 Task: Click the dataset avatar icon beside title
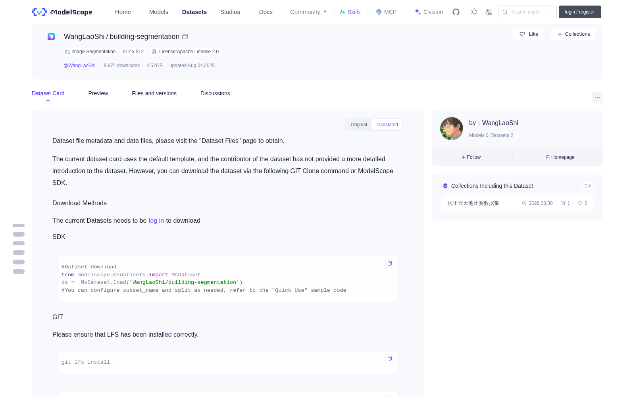(x=51, y=37)
